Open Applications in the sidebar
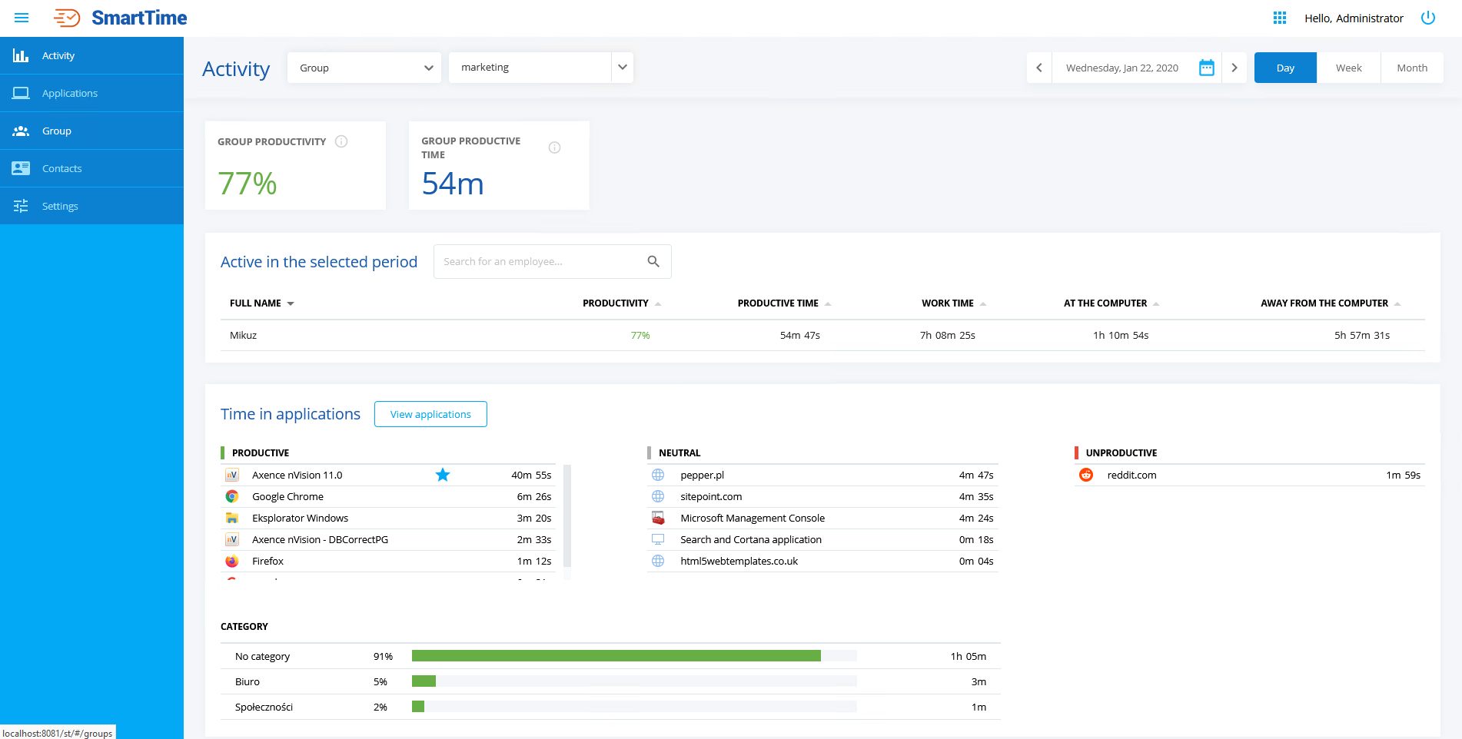1462x739 pixels. click(70, 93)
